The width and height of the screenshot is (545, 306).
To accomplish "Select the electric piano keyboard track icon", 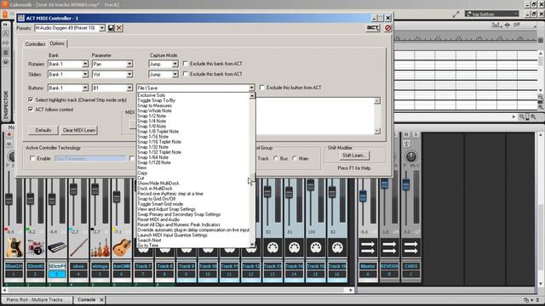I will (x=57, y=247).
